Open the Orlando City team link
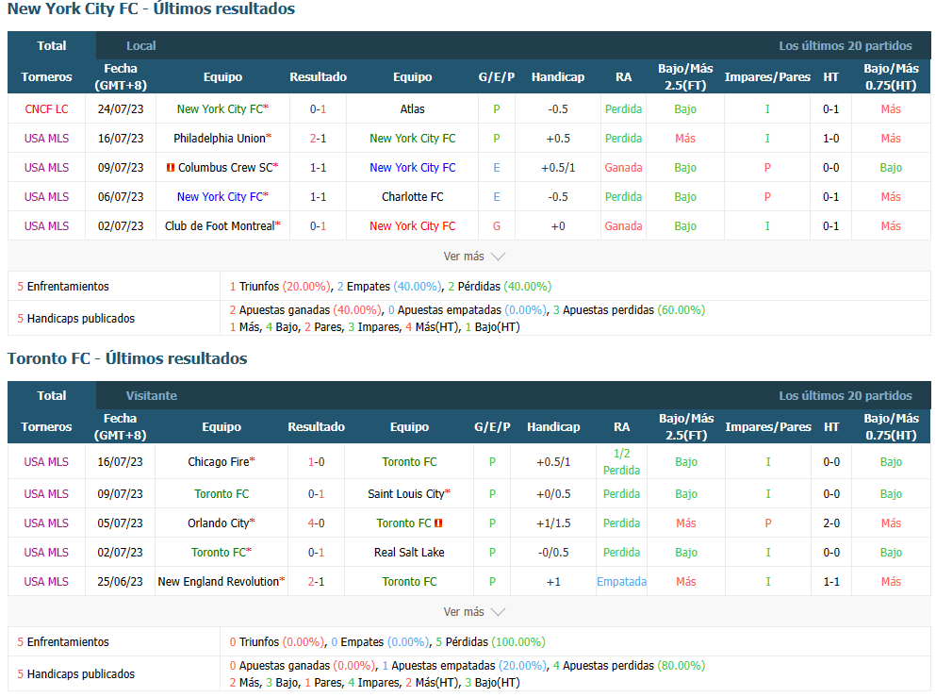 (219, 523)
